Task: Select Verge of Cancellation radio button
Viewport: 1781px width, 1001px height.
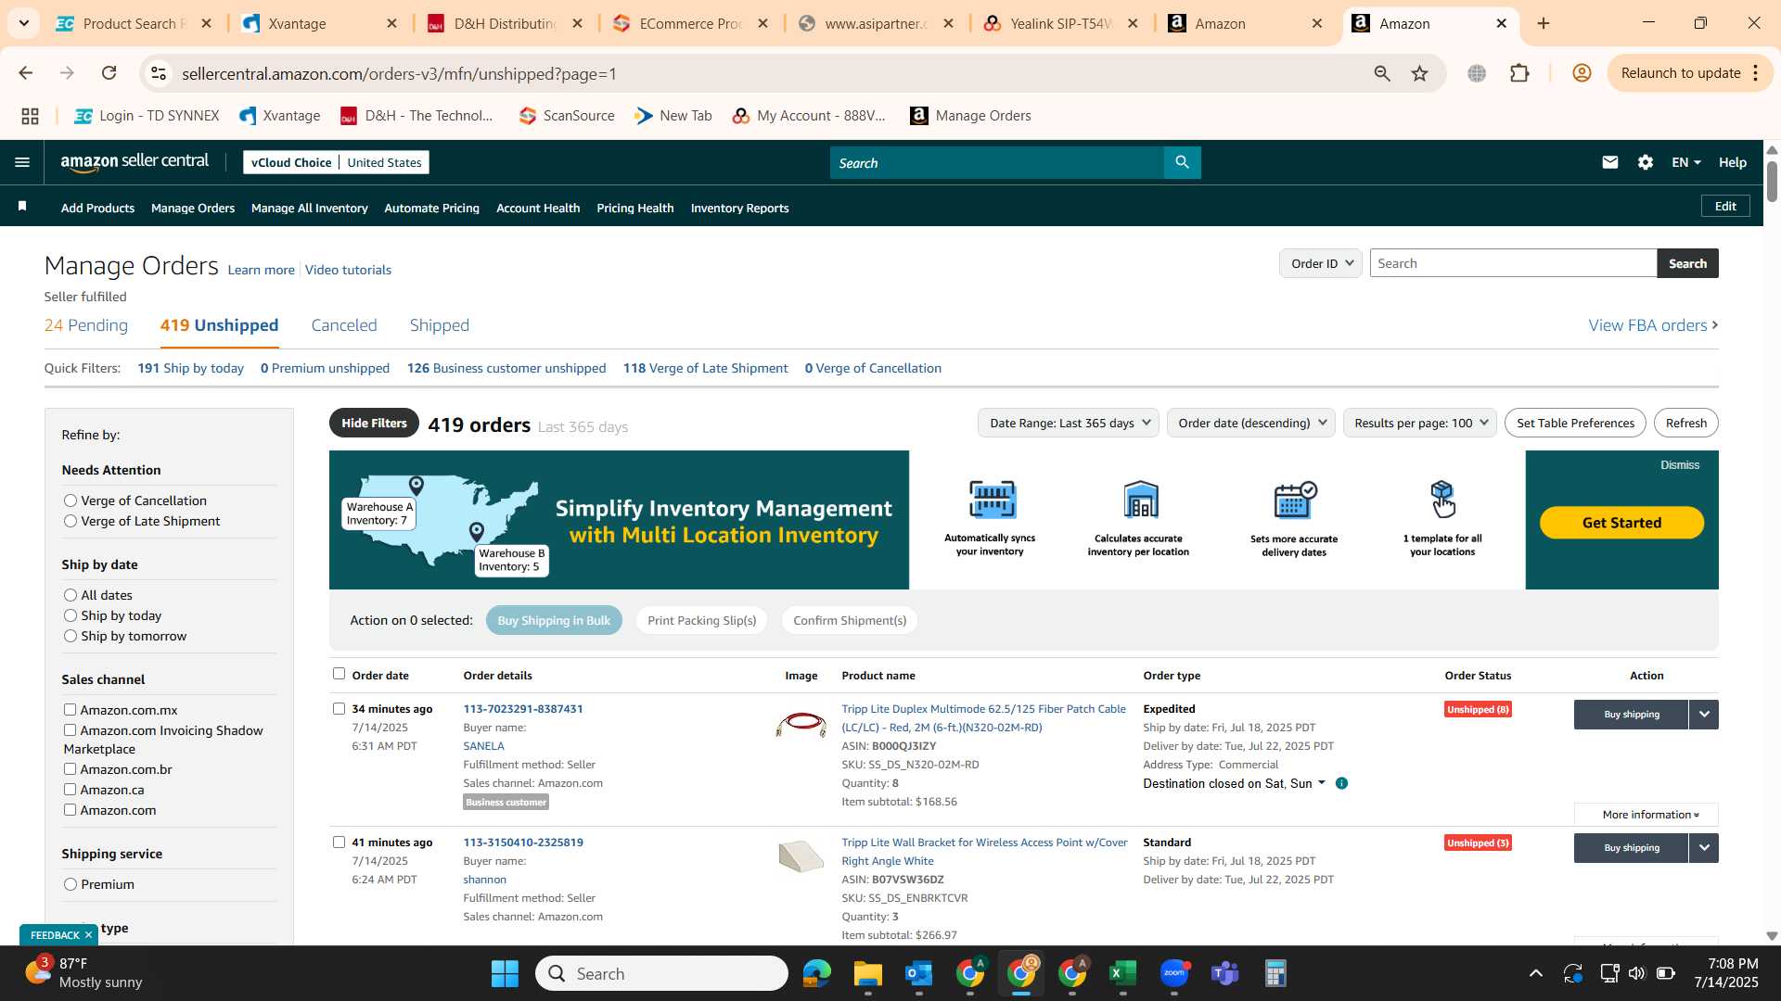Action: (x=70, y=500)
